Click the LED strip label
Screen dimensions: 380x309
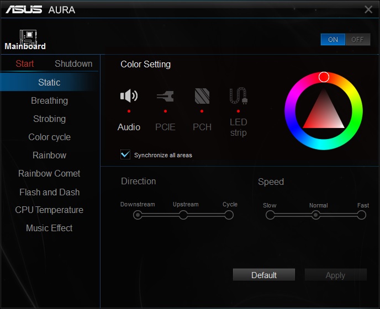coord(239,127)
